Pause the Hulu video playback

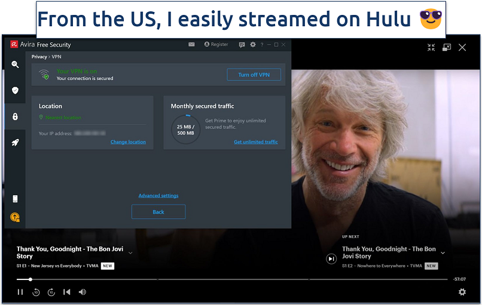pos(20,292)
